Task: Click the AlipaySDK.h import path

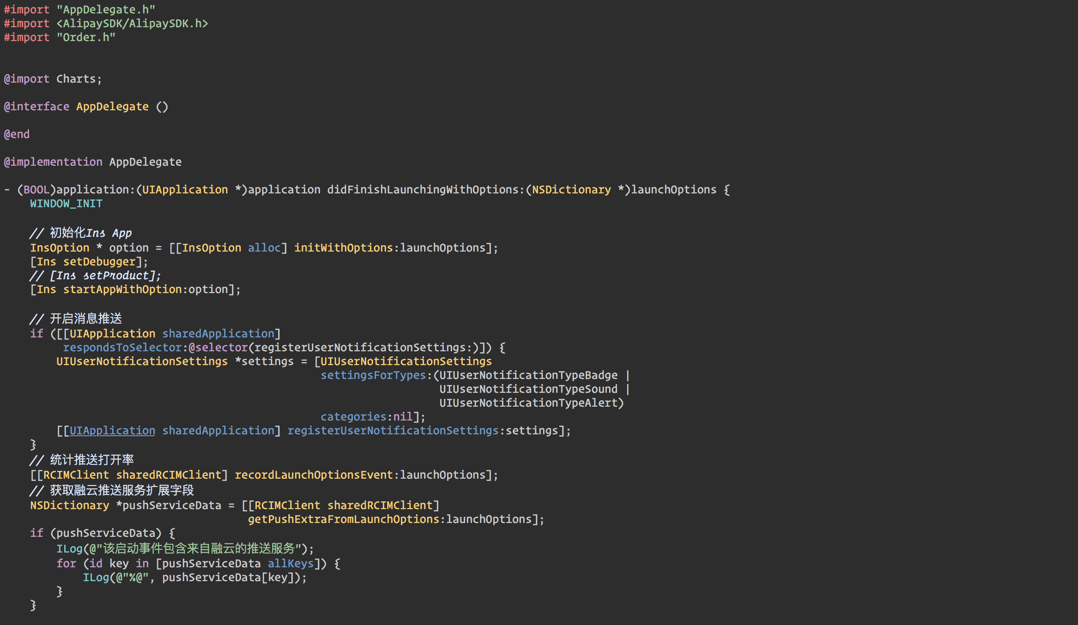Action: pyautogui.click(x=132, y=24)
